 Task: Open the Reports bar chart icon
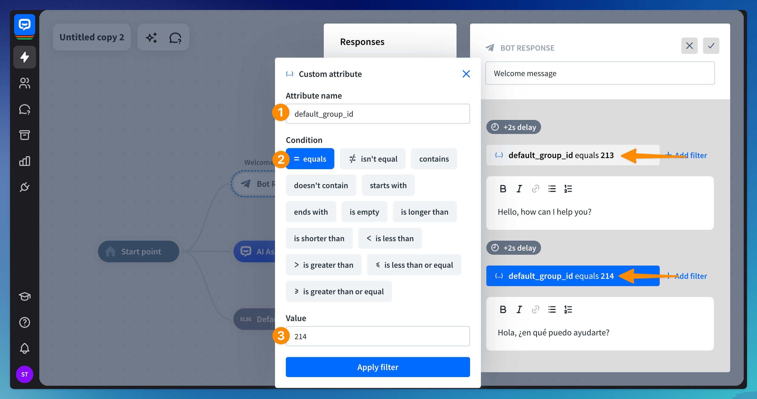[x=24, y=161]
